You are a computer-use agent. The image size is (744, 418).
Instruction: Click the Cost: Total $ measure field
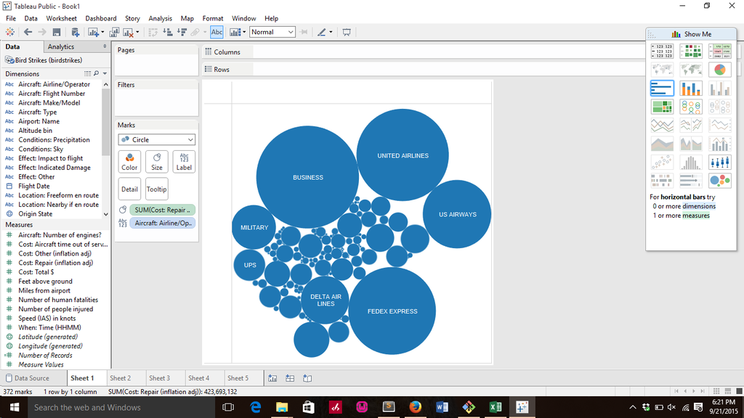click(36, 272)
